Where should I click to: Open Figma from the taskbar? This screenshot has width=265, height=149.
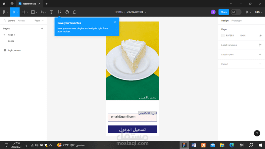pyautogui.click(x=184, y=145)
